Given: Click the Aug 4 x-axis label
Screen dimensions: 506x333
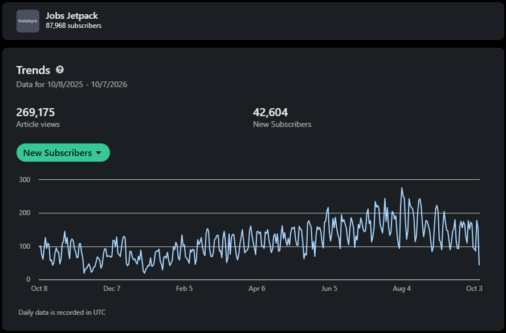Looking at the screenshot, I should click(x=402, y=289).
